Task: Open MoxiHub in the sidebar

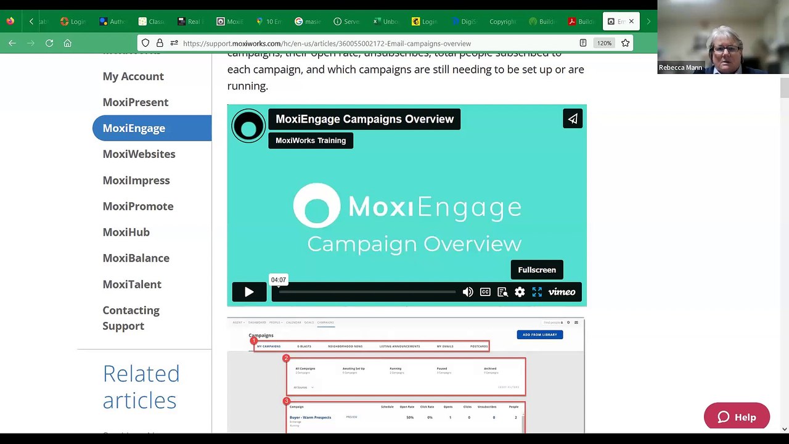Action: coord(126,232)
